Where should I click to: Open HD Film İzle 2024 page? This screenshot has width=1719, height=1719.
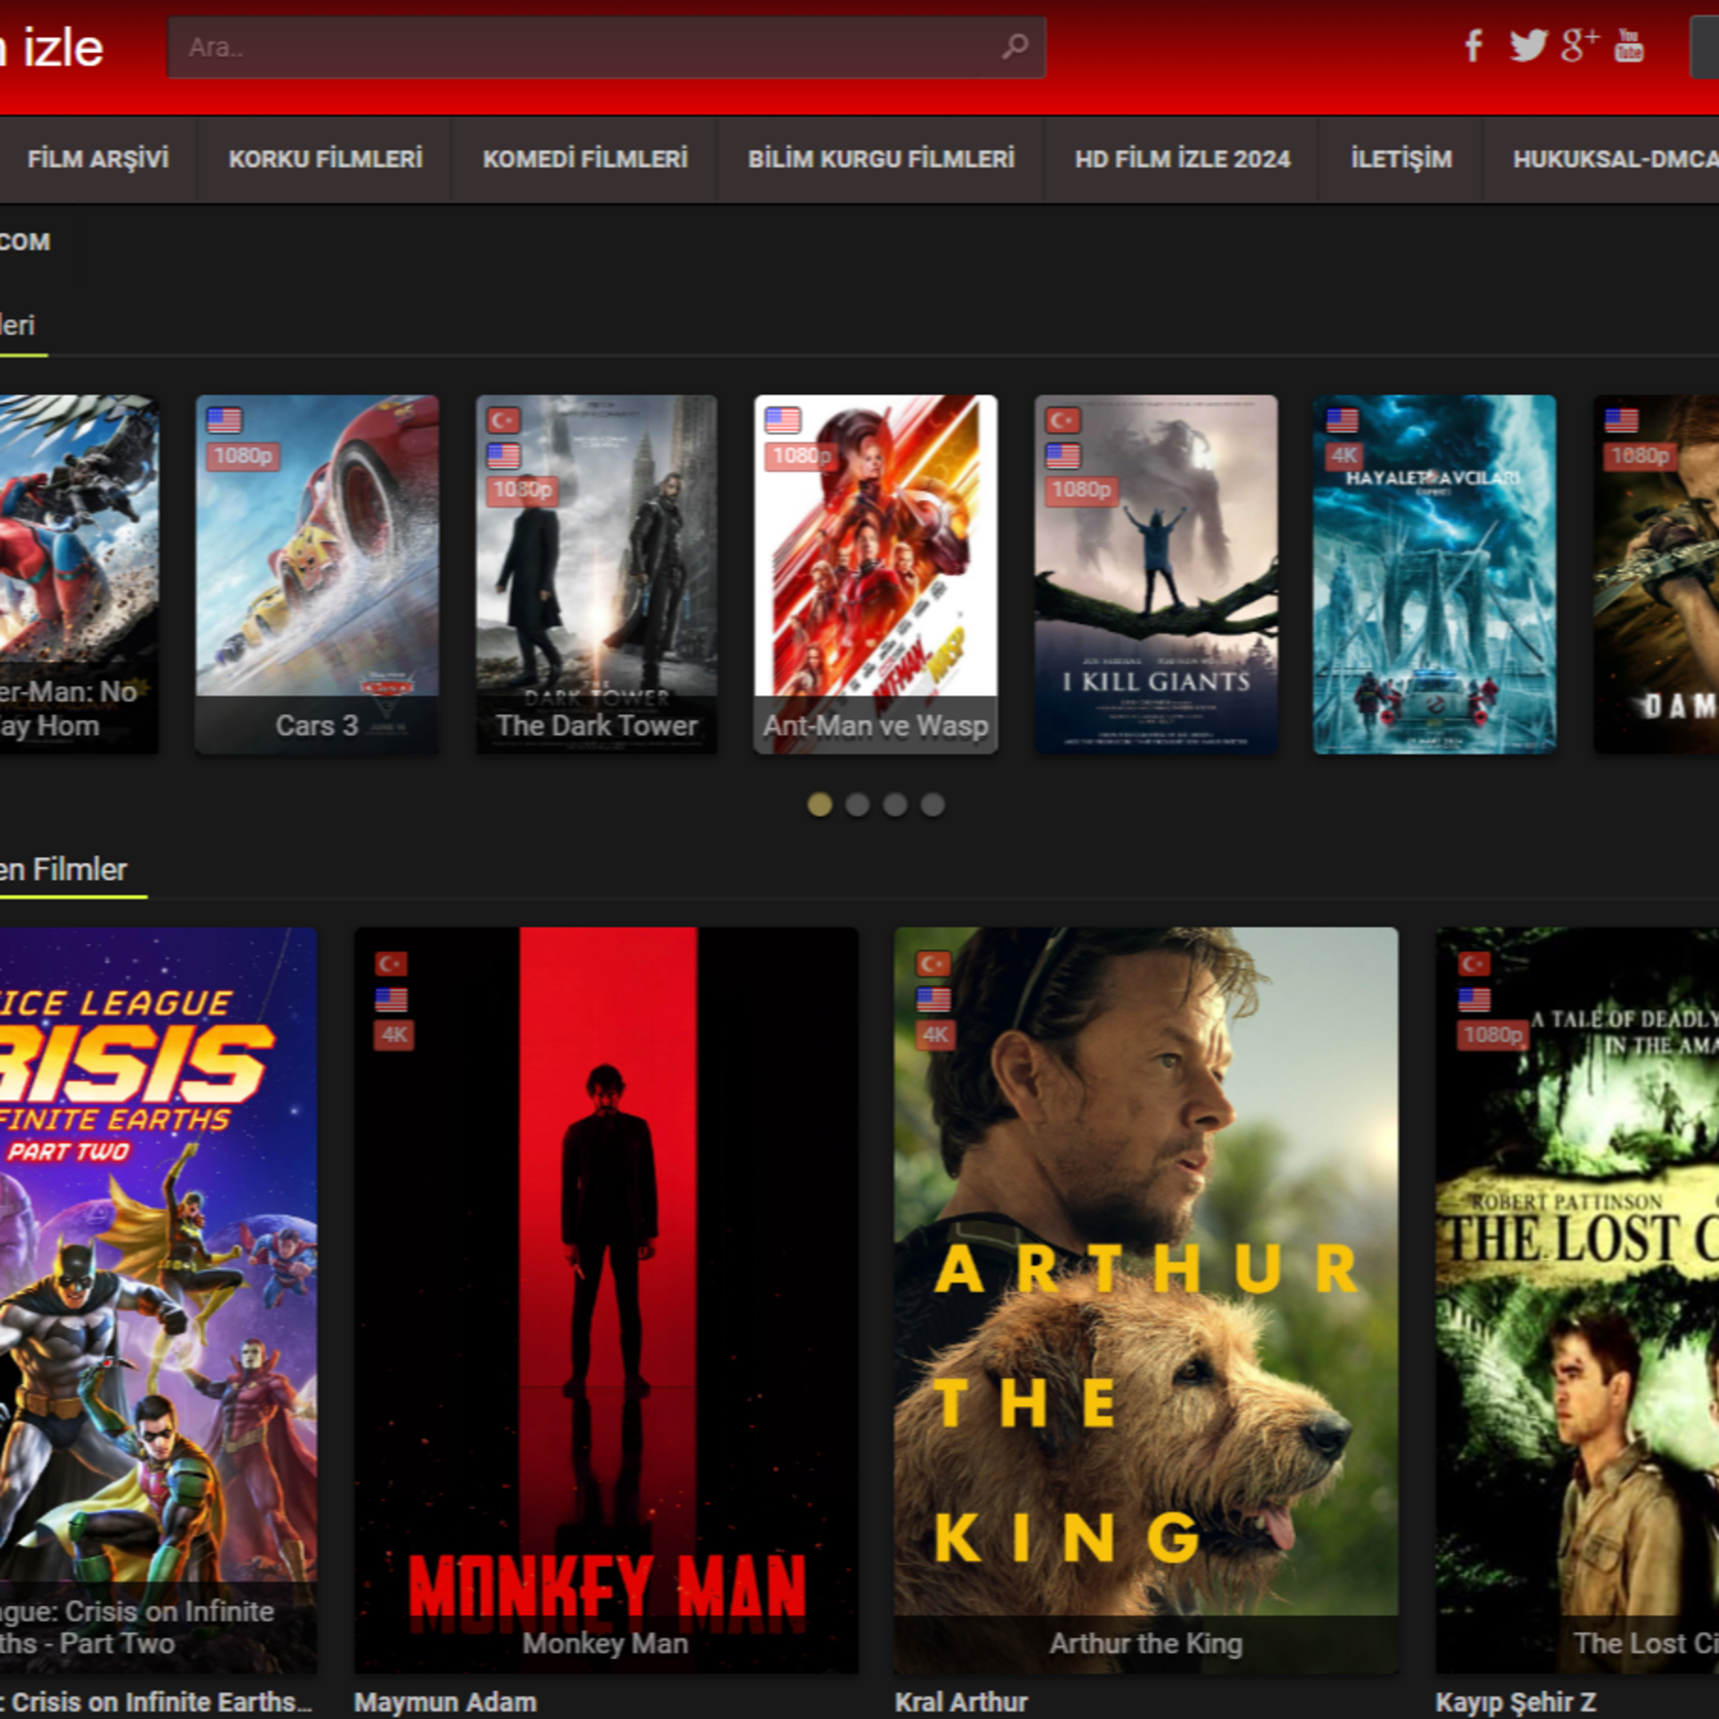click(1183, 159)
